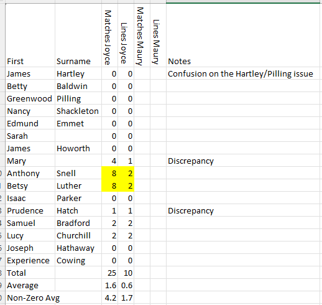
Task: Click the 'Shackleton' surname cell
Action: click(78, 111)
